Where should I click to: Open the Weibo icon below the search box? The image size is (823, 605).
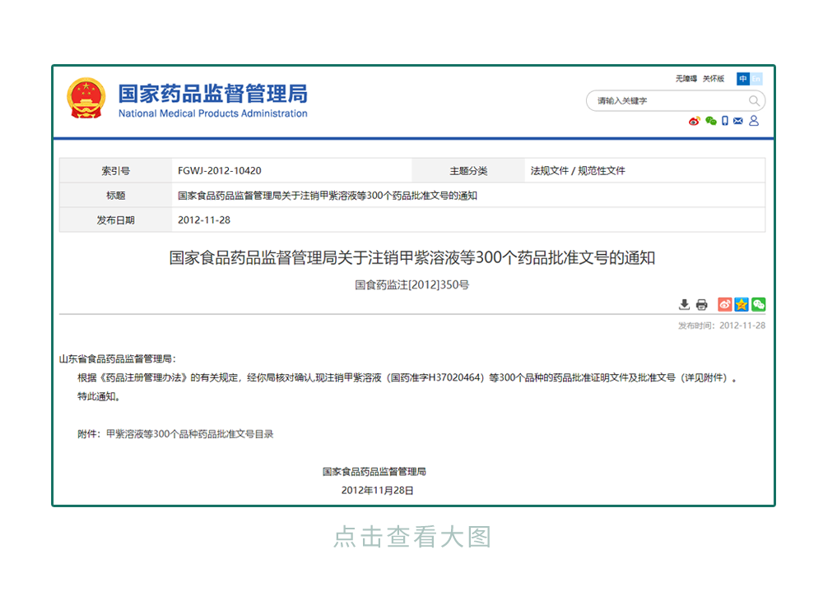point(695,121)
